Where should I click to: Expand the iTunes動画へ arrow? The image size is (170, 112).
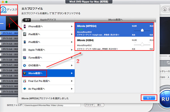pyautogui.click(x=72, y=58)
